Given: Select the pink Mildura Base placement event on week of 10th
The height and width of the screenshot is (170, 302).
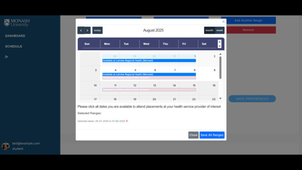Looking at the screenshot, I should click(x=149, y=90).
